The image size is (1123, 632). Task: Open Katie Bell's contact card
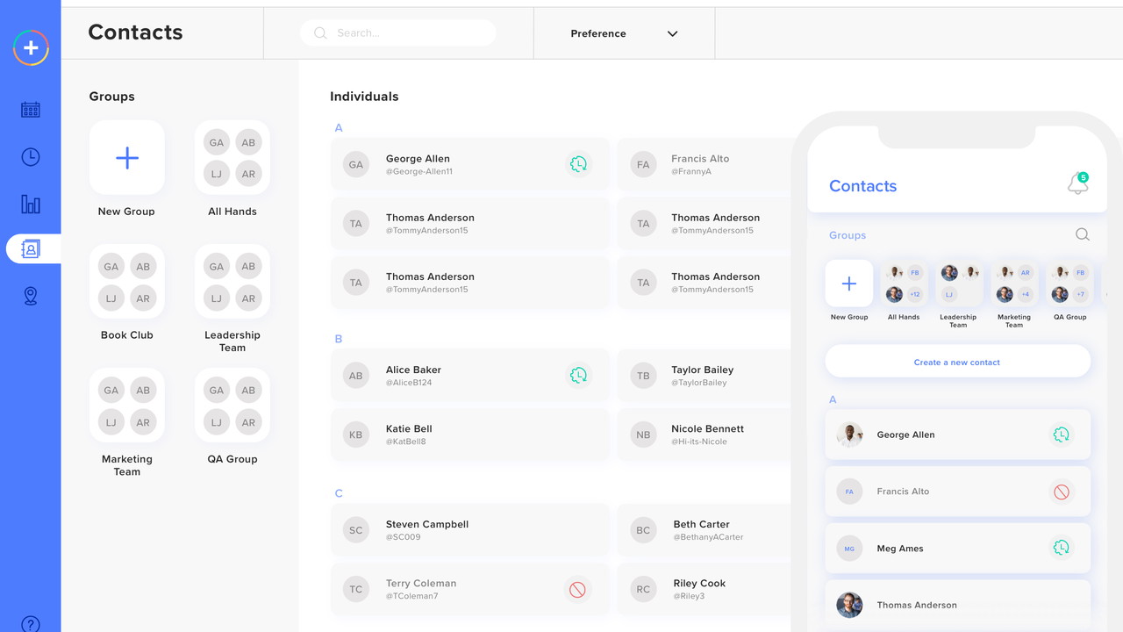tap(469, 434)
